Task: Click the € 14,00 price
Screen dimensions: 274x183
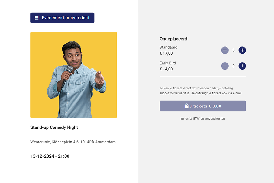Action: pyautogui.click(x=166, y=69)
